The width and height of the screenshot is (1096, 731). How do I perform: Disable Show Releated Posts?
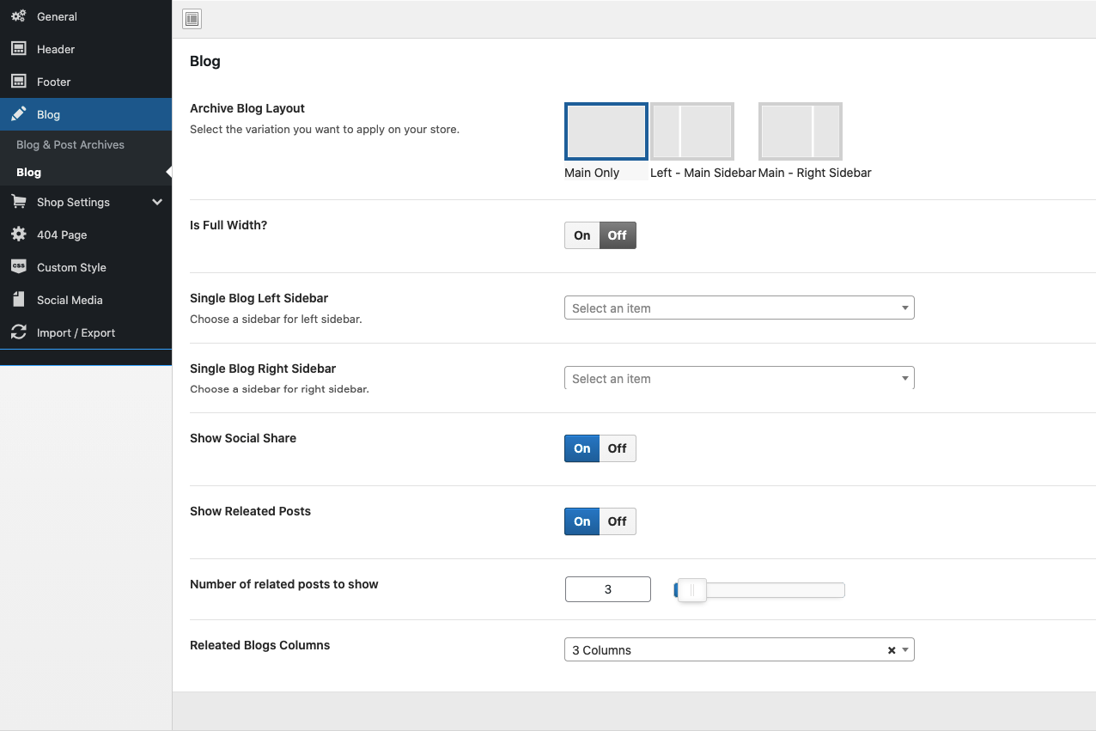[x=618, y=521]
